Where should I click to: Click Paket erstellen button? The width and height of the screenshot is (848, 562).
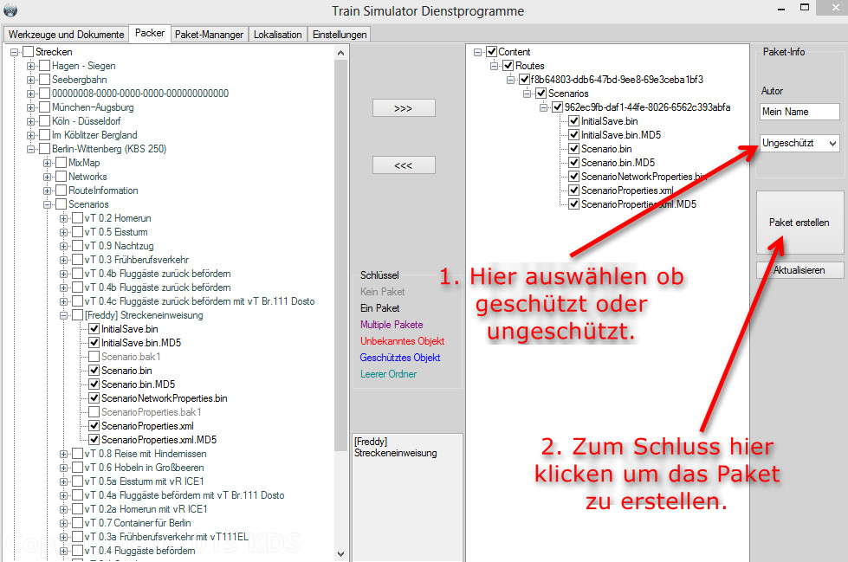799,223
